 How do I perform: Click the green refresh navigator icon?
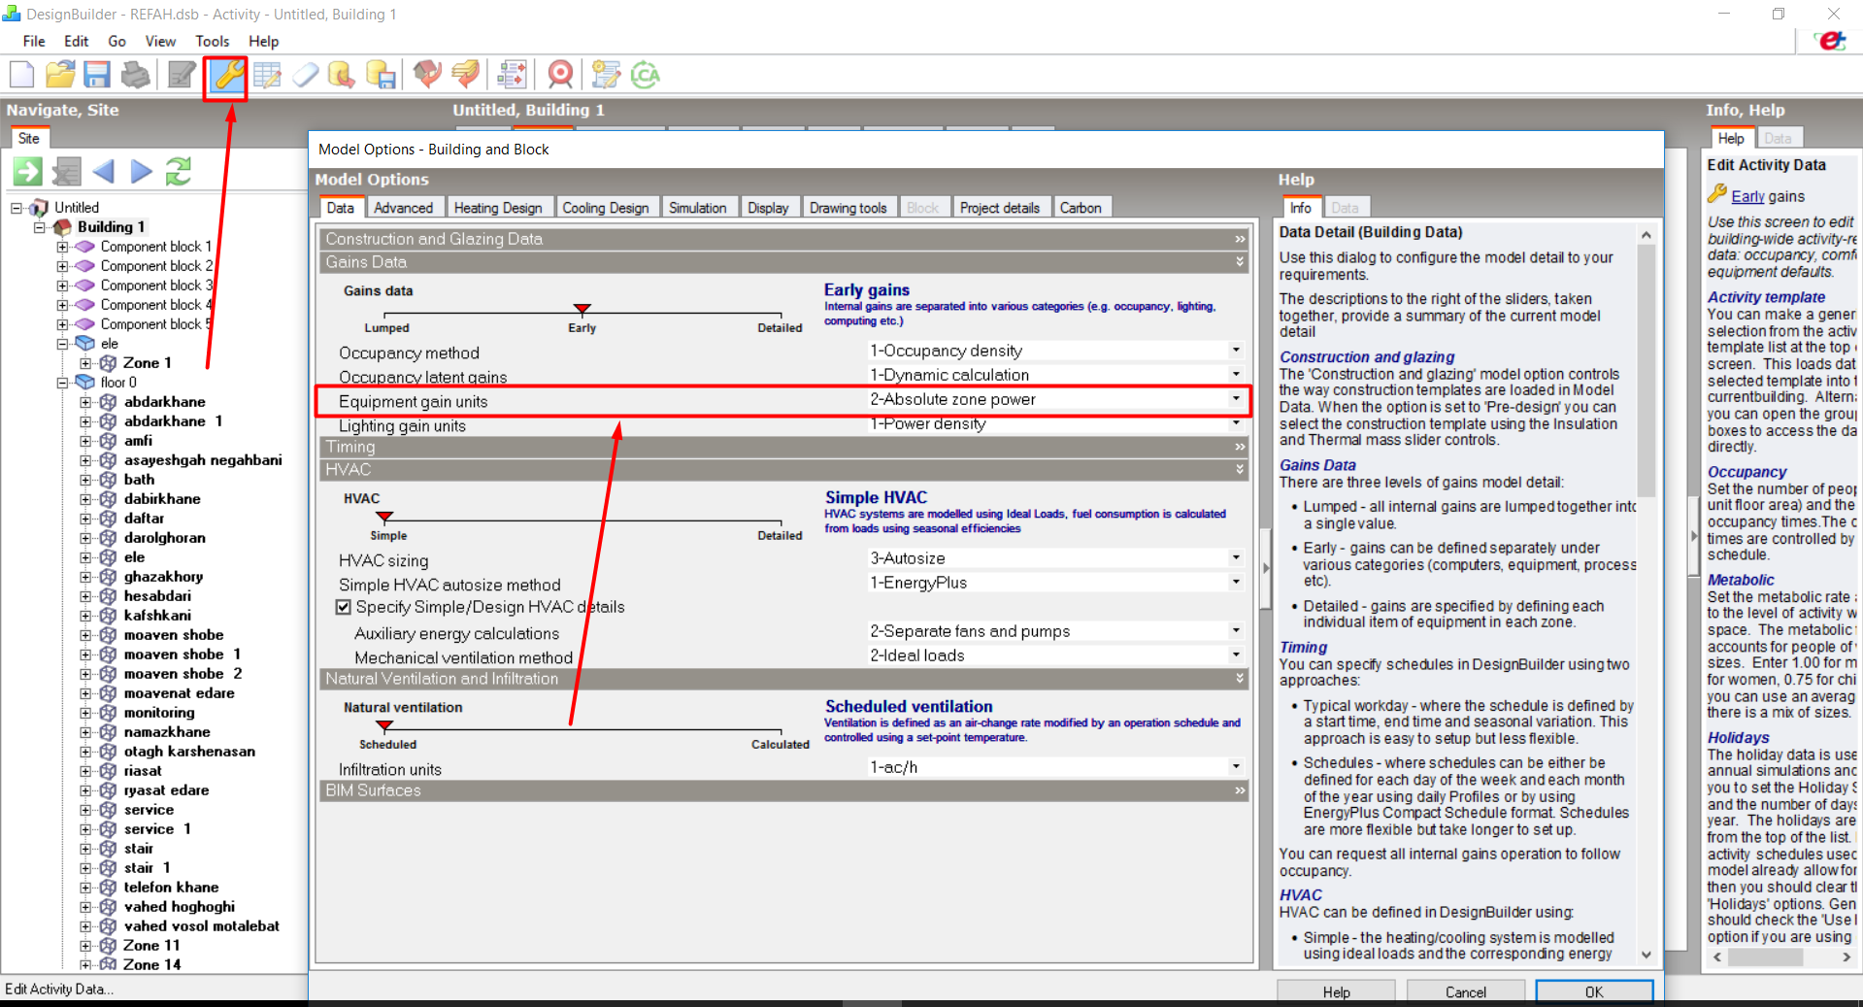point(179,172)
